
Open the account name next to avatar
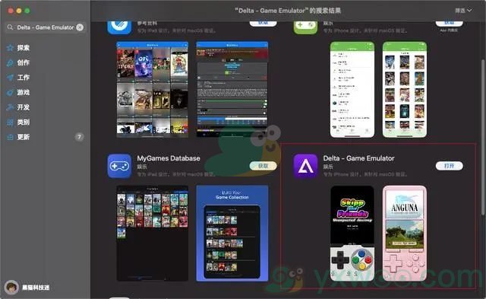point(36,288)
